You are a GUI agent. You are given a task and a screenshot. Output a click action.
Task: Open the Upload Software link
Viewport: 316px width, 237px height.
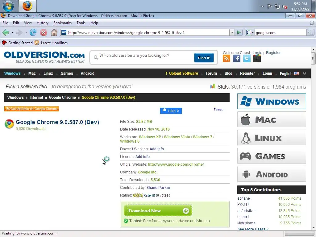tap(181, 73)
